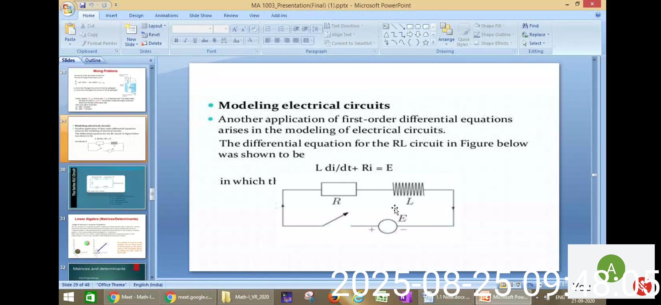Select the Oval shape from shapes gallery
Screen dimensions: 661x305
418,27
